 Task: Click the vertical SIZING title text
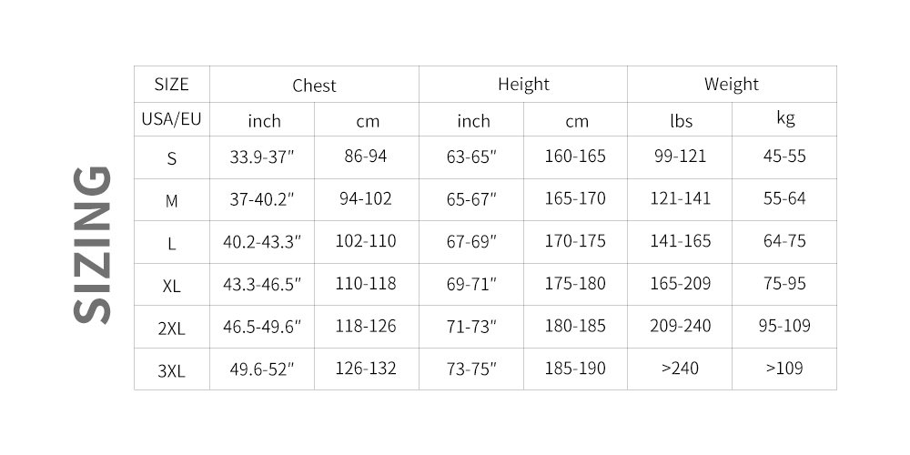click(92, 243)
